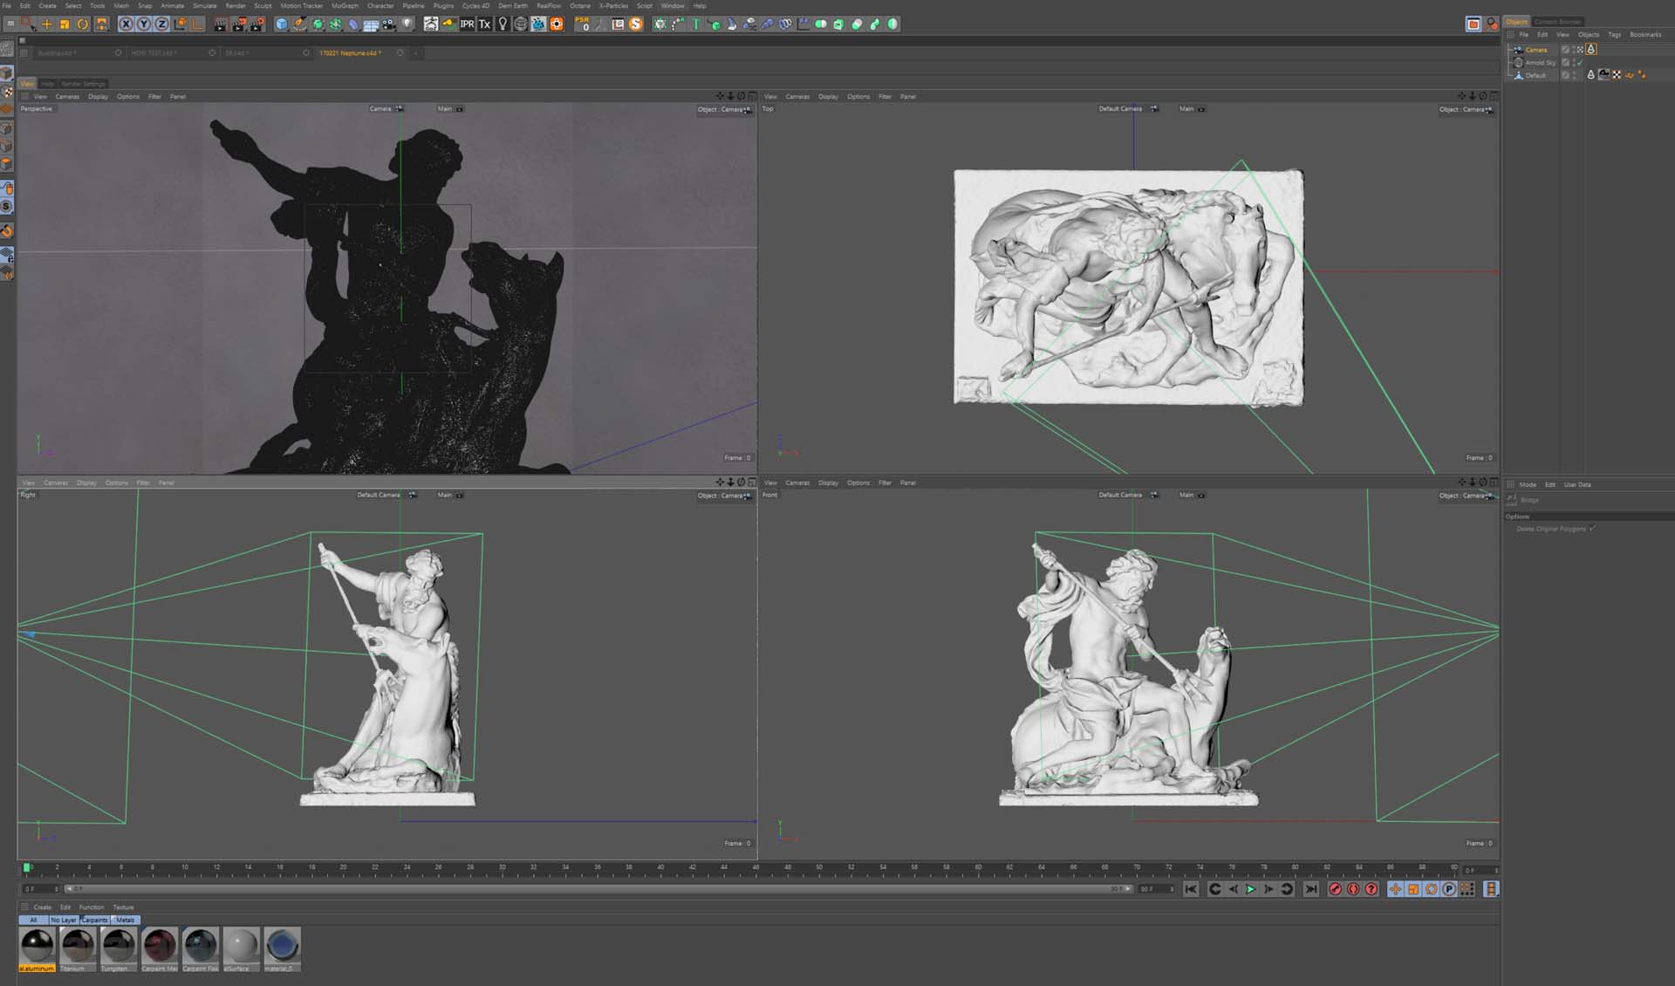Open the Mode menu in Attributes manager
1675x986 pixels.
(x=1528, y=484)
